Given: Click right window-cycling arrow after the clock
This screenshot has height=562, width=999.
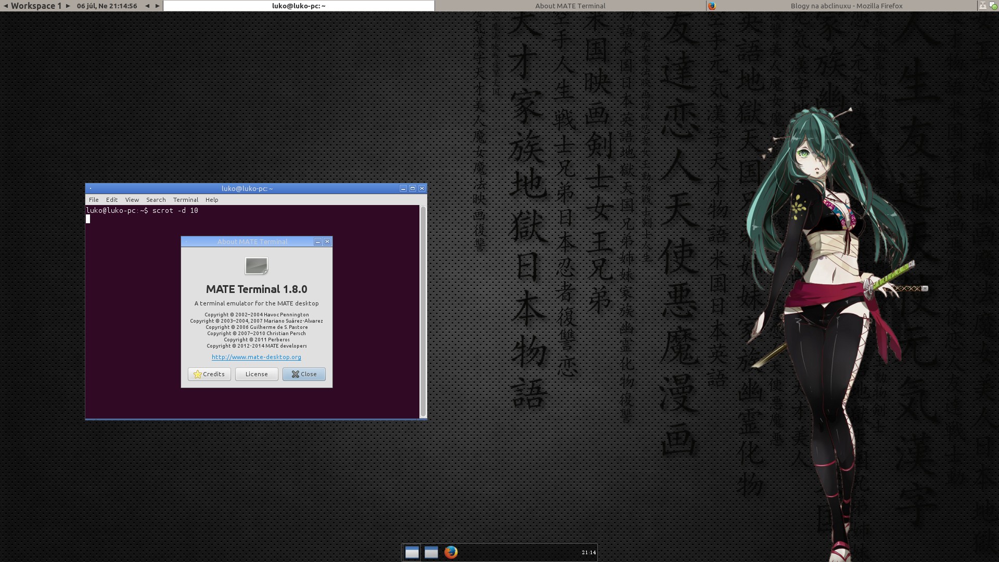Looking at the screenshot, I should point(158,6).
